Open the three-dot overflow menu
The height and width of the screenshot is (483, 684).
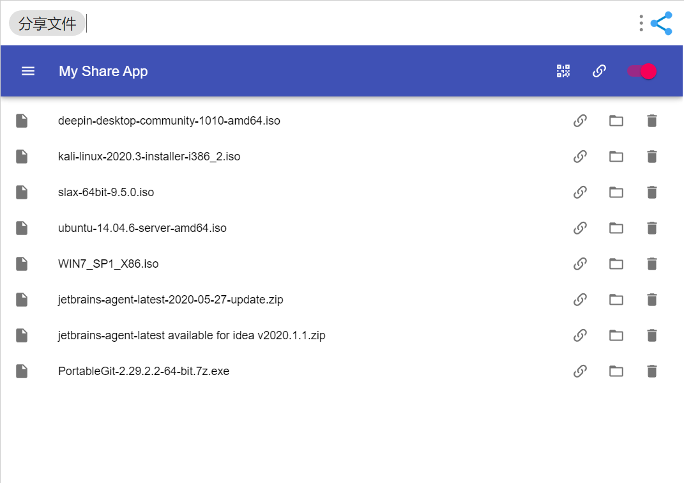pyautogui.click(x=641, y=23)
